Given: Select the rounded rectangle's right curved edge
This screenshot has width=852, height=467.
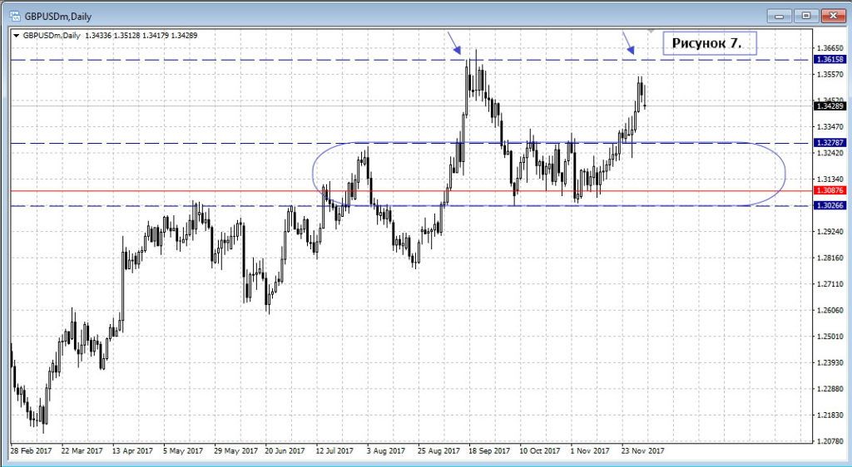Looking at the screenshot, I should [x=785, y=175].
